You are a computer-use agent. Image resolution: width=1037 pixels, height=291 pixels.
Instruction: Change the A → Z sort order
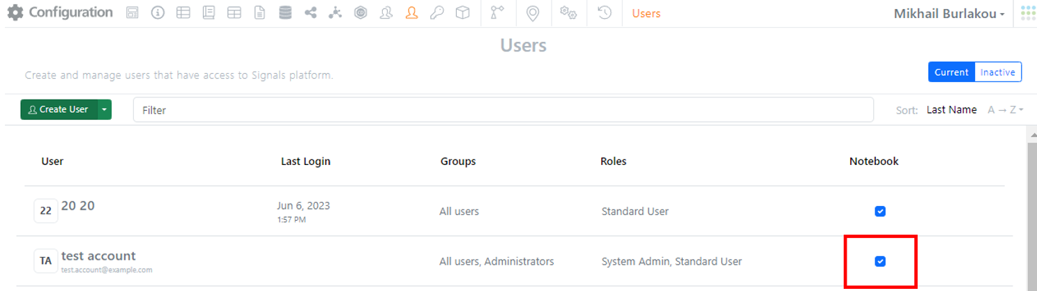tap(1005, 110)
